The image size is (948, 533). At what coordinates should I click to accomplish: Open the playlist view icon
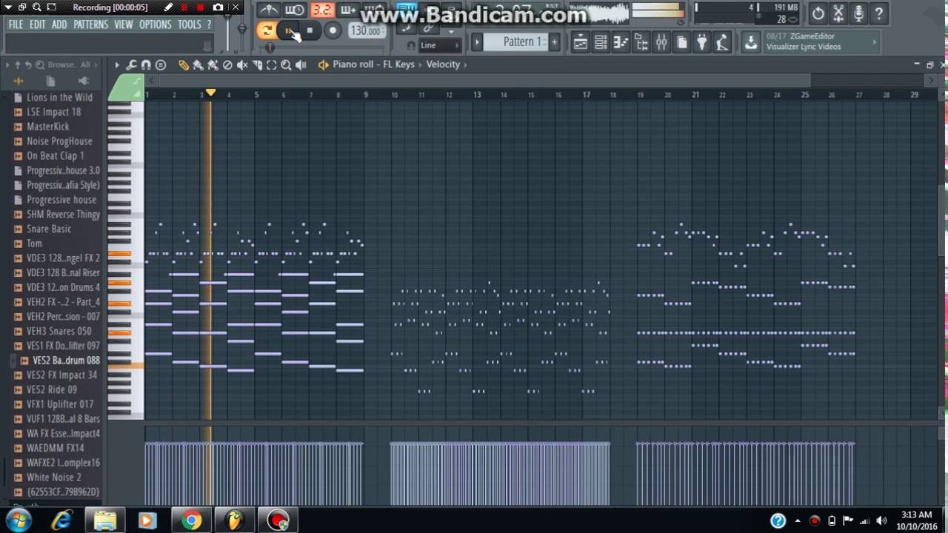click(581, 42)
